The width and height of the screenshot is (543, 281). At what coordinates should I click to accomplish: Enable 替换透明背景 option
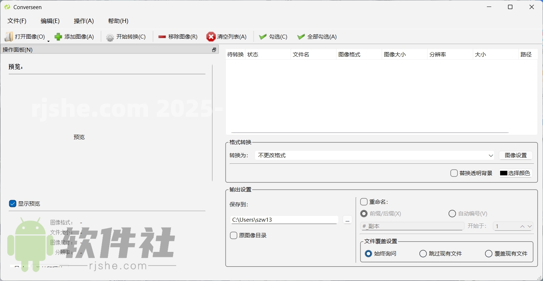(x=454, y=173)
